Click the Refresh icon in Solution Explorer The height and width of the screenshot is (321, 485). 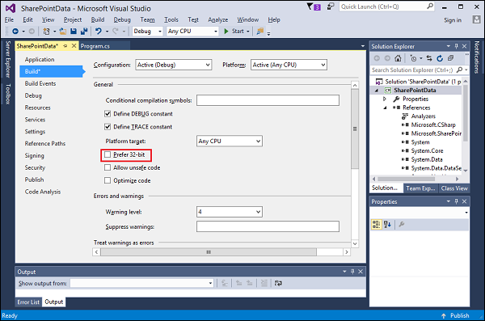(x=440, y=58)
